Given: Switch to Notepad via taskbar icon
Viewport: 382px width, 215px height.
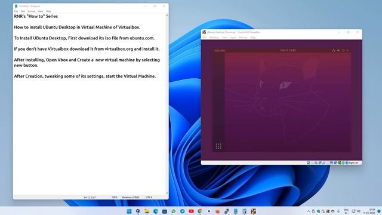Looking at the screenshot, I should pos(236,211).
